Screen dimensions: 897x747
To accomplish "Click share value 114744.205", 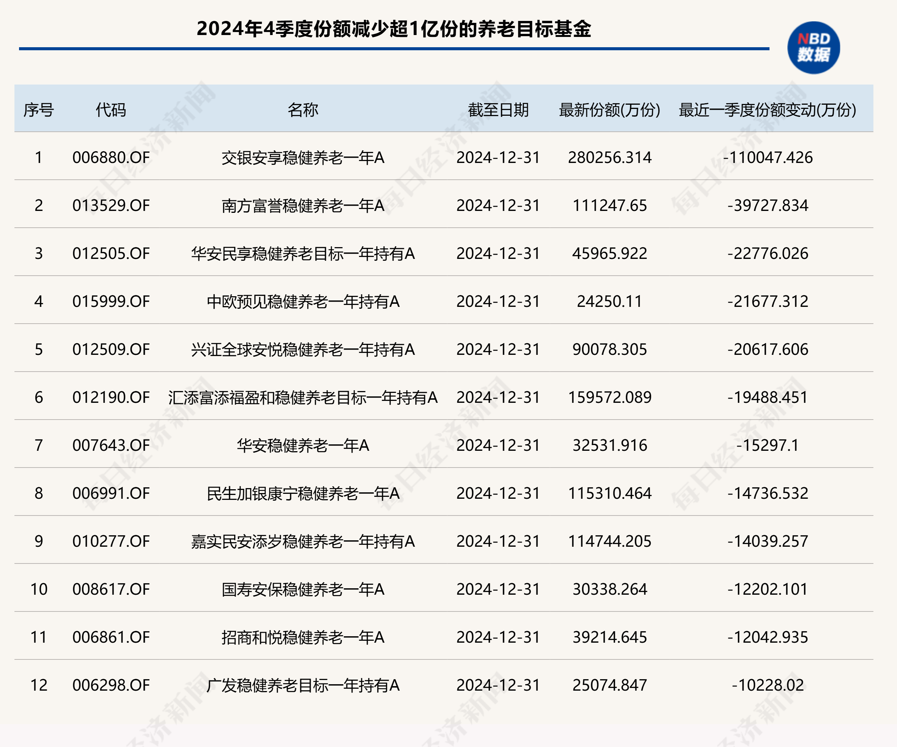I will [610, 541].
